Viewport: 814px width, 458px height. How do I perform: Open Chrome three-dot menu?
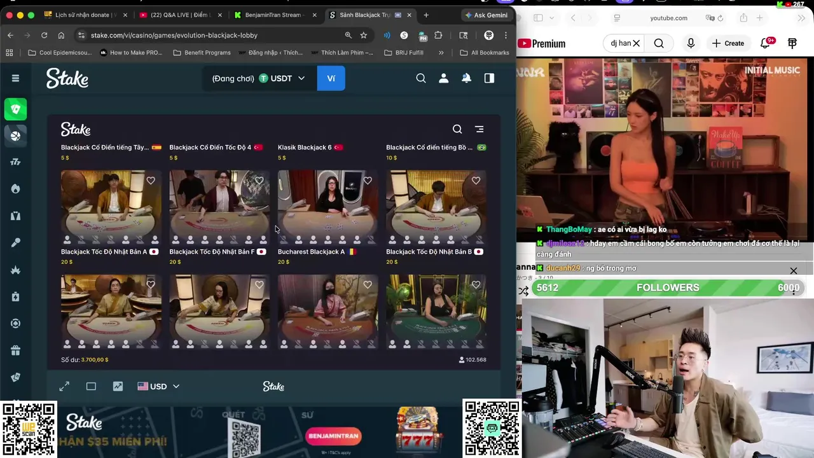pos(506,35)
